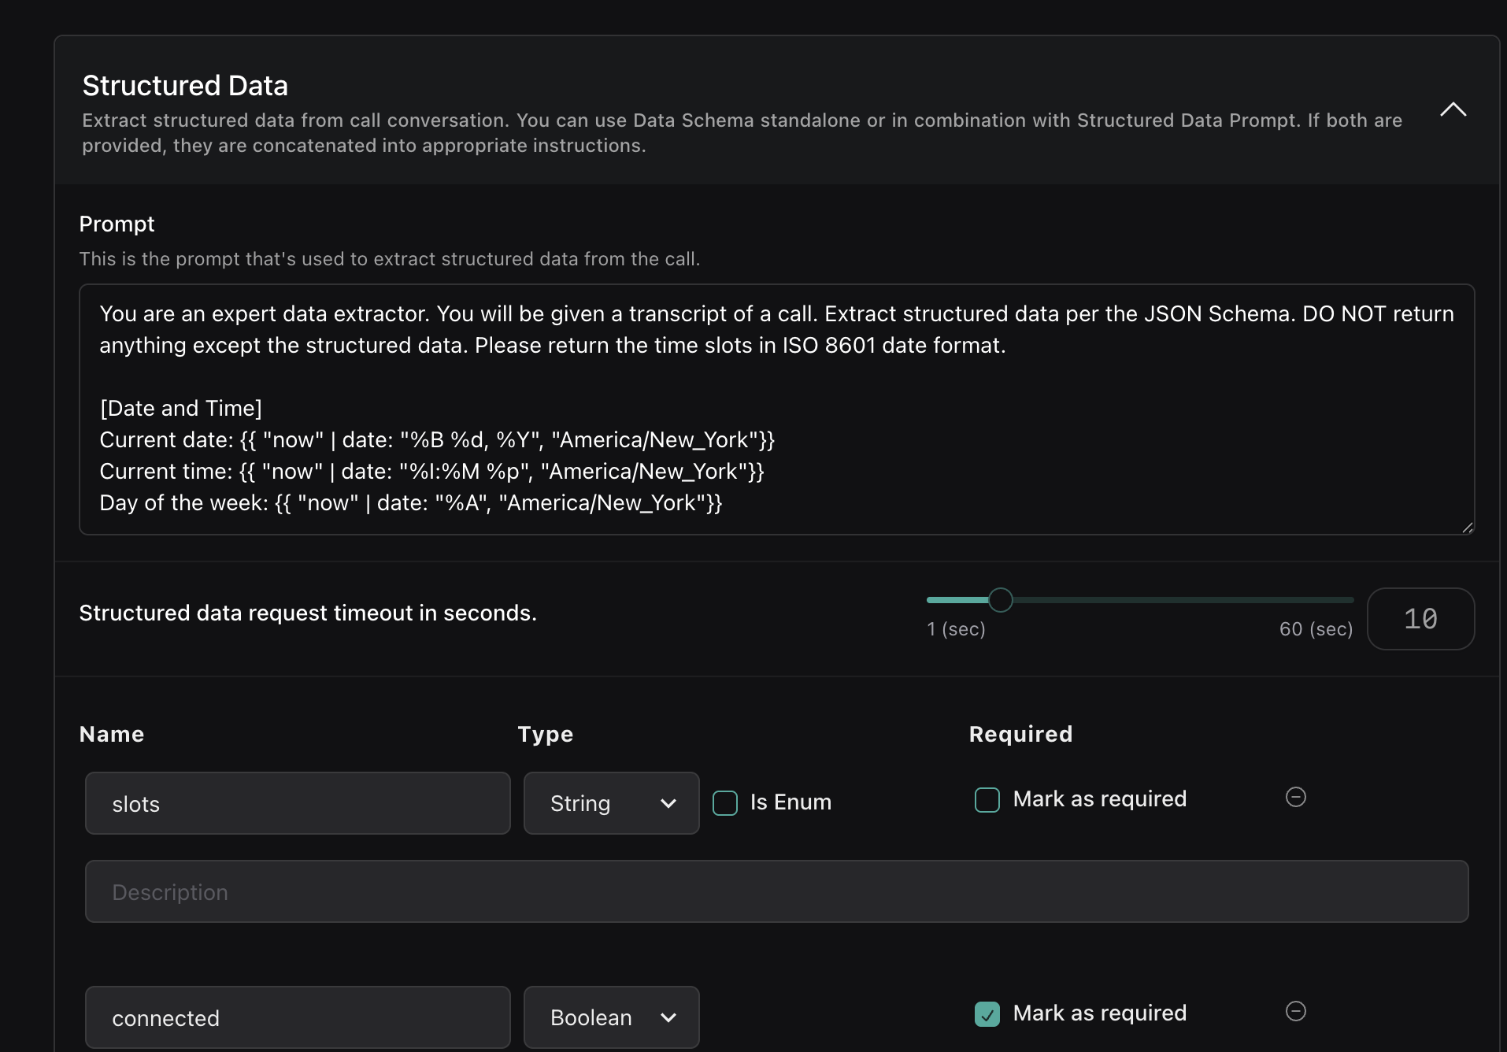Click the timeout slider handle

[1001, 600]
